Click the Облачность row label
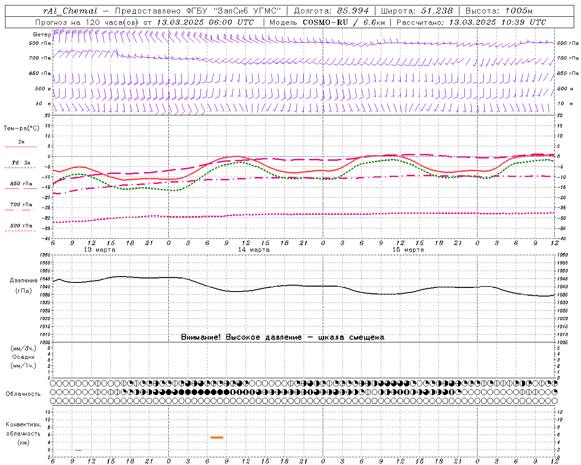This screenshot has width=581, height=465. [23, 394]
